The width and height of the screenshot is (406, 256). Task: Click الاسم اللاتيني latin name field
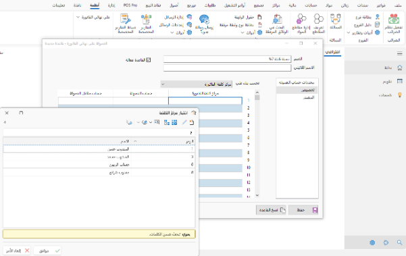pos(227,68)
